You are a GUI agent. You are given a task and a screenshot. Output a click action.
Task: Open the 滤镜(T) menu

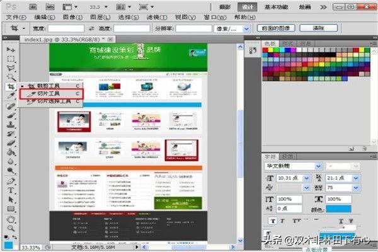157,18
